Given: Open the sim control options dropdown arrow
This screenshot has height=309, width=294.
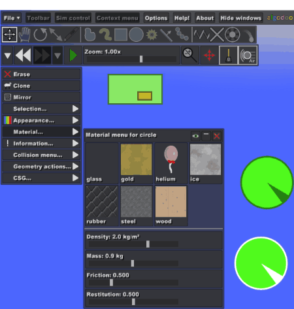Looking at the screenshot, I should pos(57,56).
